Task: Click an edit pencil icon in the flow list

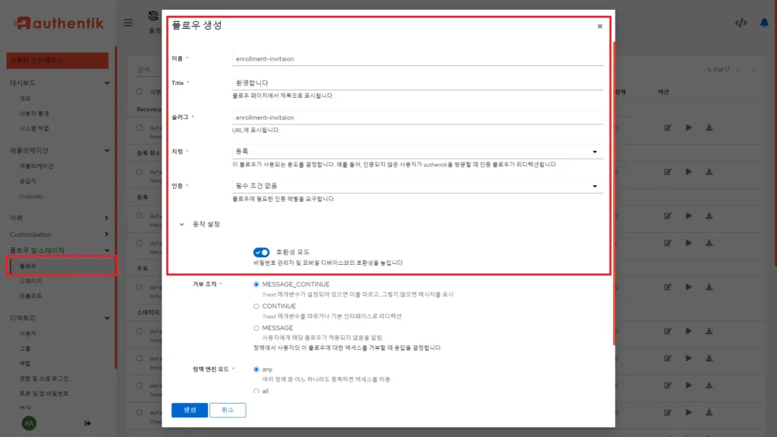Action: pyautogui.click(x=668, y=127)
